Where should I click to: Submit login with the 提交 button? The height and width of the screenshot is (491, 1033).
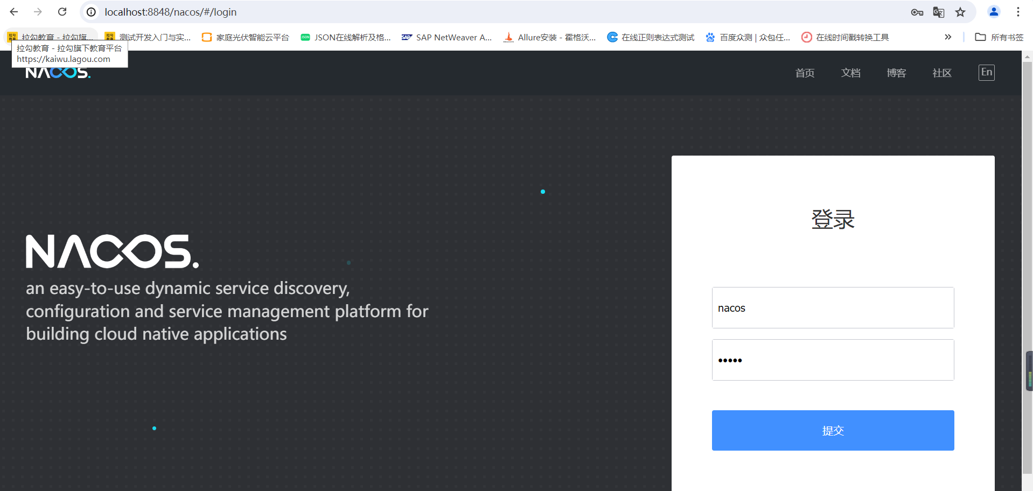833,431
